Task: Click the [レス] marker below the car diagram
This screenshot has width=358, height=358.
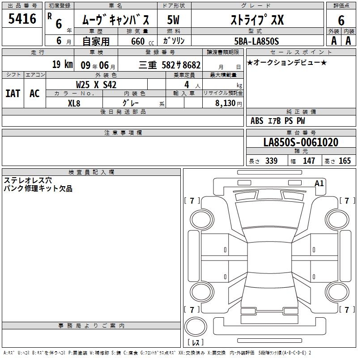Action: coord(195,343)
